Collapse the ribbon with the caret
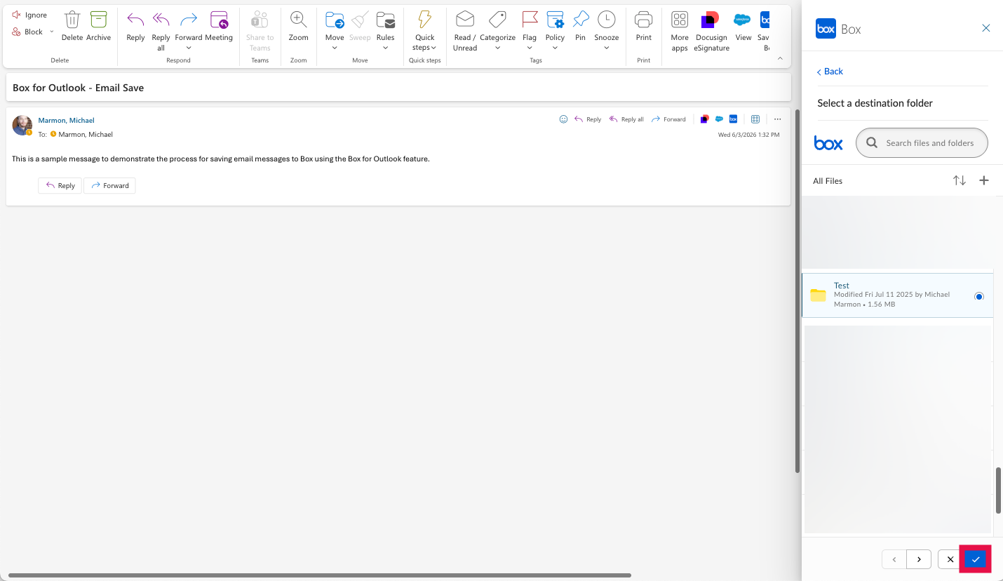The width and height of the screenshot is (1003, 581). (780, 59)
